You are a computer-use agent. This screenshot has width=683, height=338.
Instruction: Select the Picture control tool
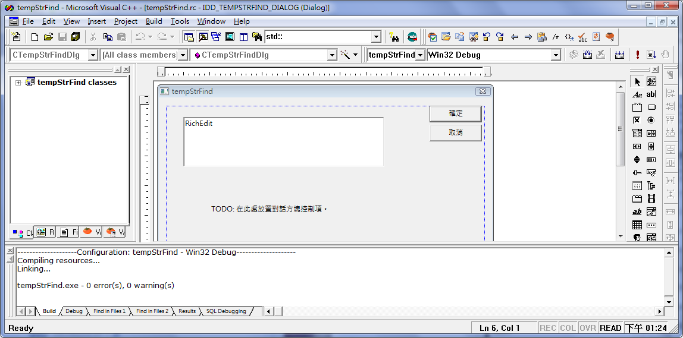651,81
